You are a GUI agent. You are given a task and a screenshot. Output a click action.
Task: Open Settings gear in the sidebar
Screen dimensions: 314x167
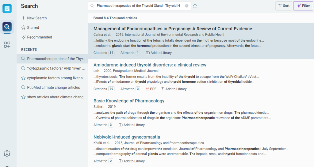click(7, 154)
